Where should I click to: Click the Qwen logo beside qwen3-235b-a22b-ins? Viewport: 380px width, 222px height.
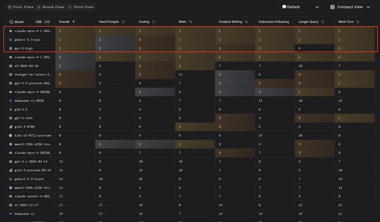click(11, 144)
